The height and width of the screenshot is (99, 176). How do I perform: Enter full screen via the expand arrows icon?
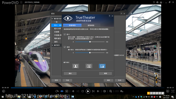(173, 91)
